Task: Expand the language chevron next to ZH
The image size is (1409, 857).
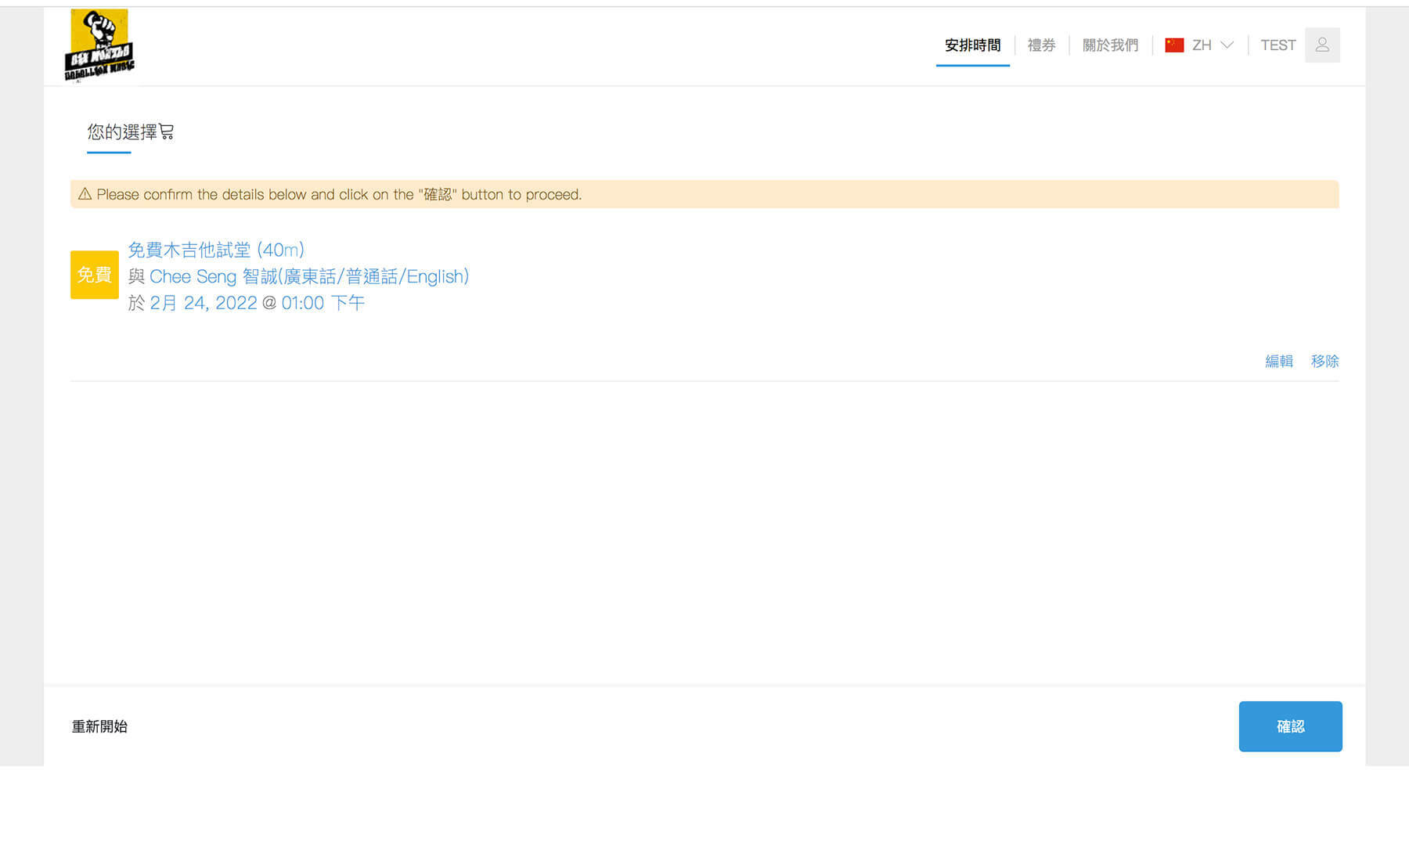Action: [x=1227, y=45]
